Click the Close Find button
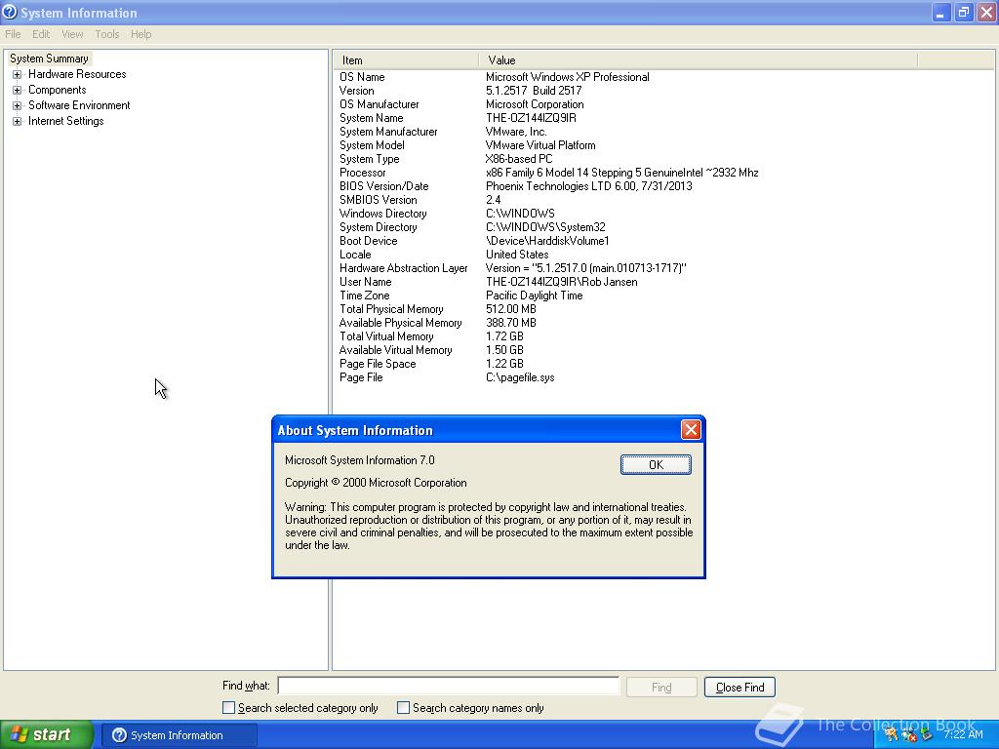999x749 pixels. [x=739, y=688]
